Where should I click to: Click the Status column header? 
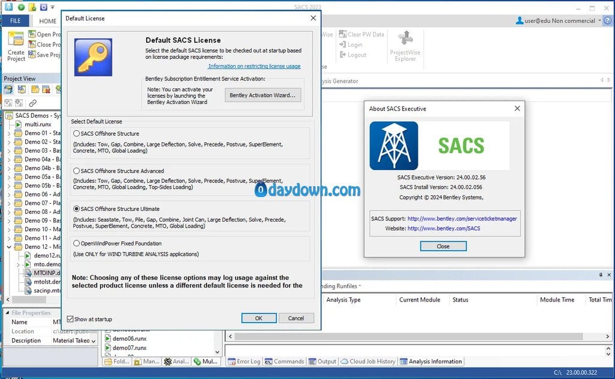(461, 300)
